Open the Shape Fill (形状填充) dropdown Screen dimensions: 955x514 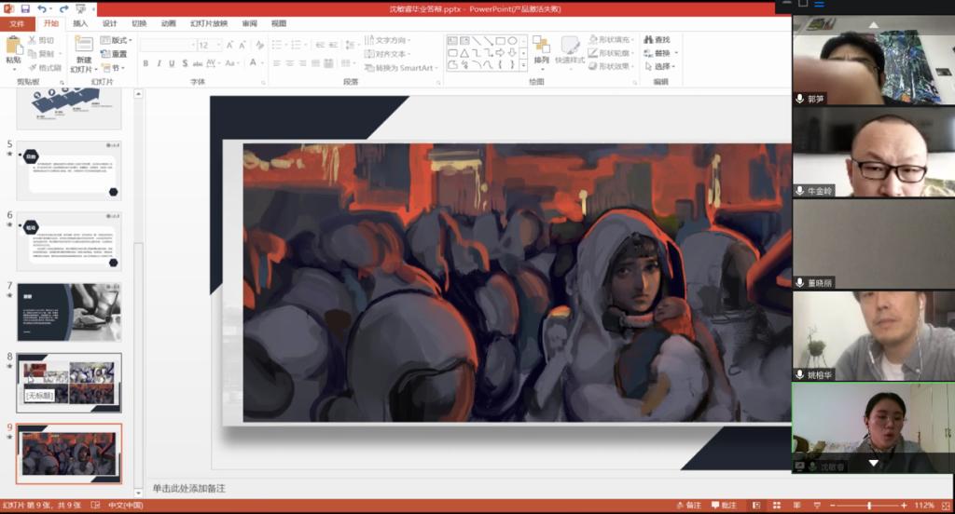612,39
